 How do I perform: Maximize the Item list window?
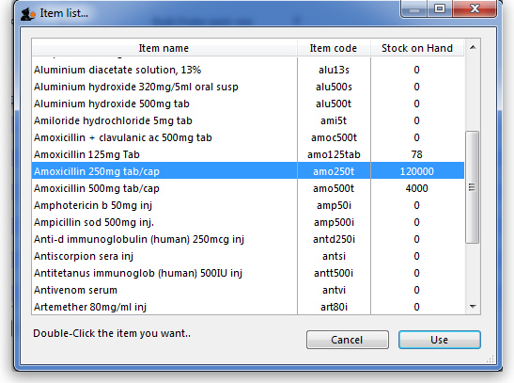[440, 8]
